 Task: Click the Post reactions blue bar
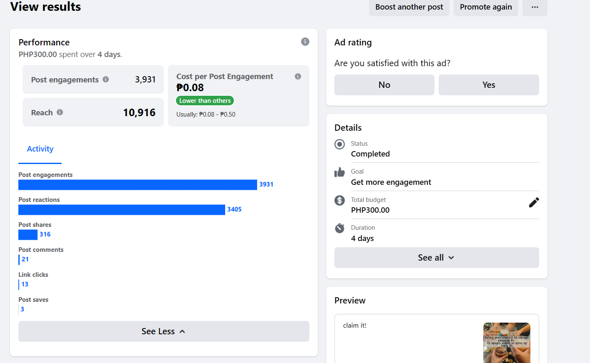(x=122, y=210)
